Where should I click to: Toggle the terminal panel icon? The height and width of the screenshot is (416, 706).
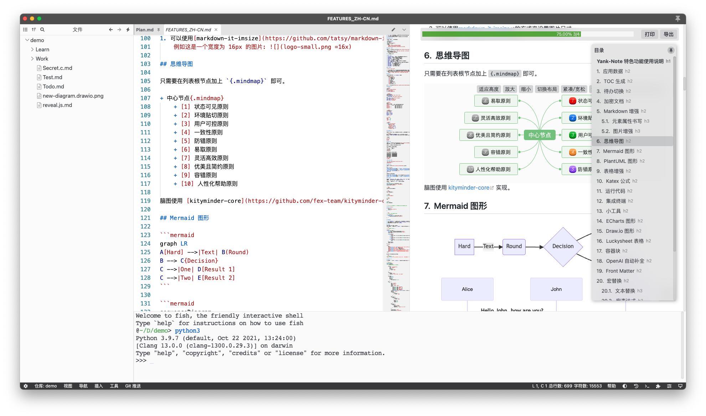point(647,386)
